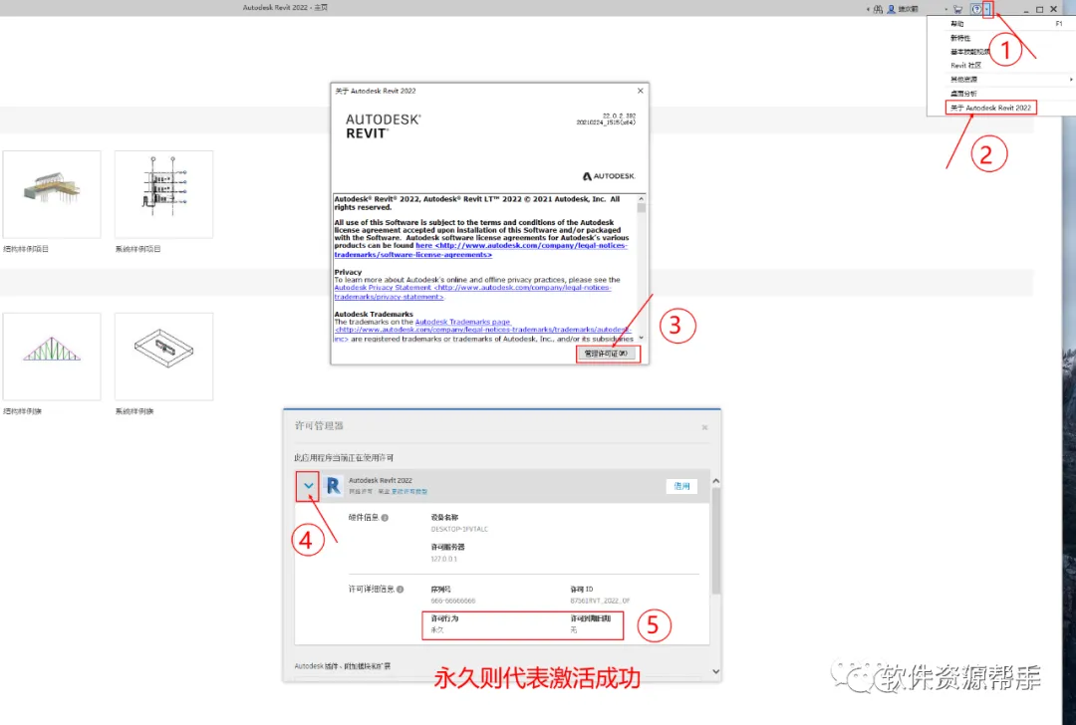1076x725 pixels.
Task: Click the software-license-agreements hyperlink
Action: click(x=413, y=255)
